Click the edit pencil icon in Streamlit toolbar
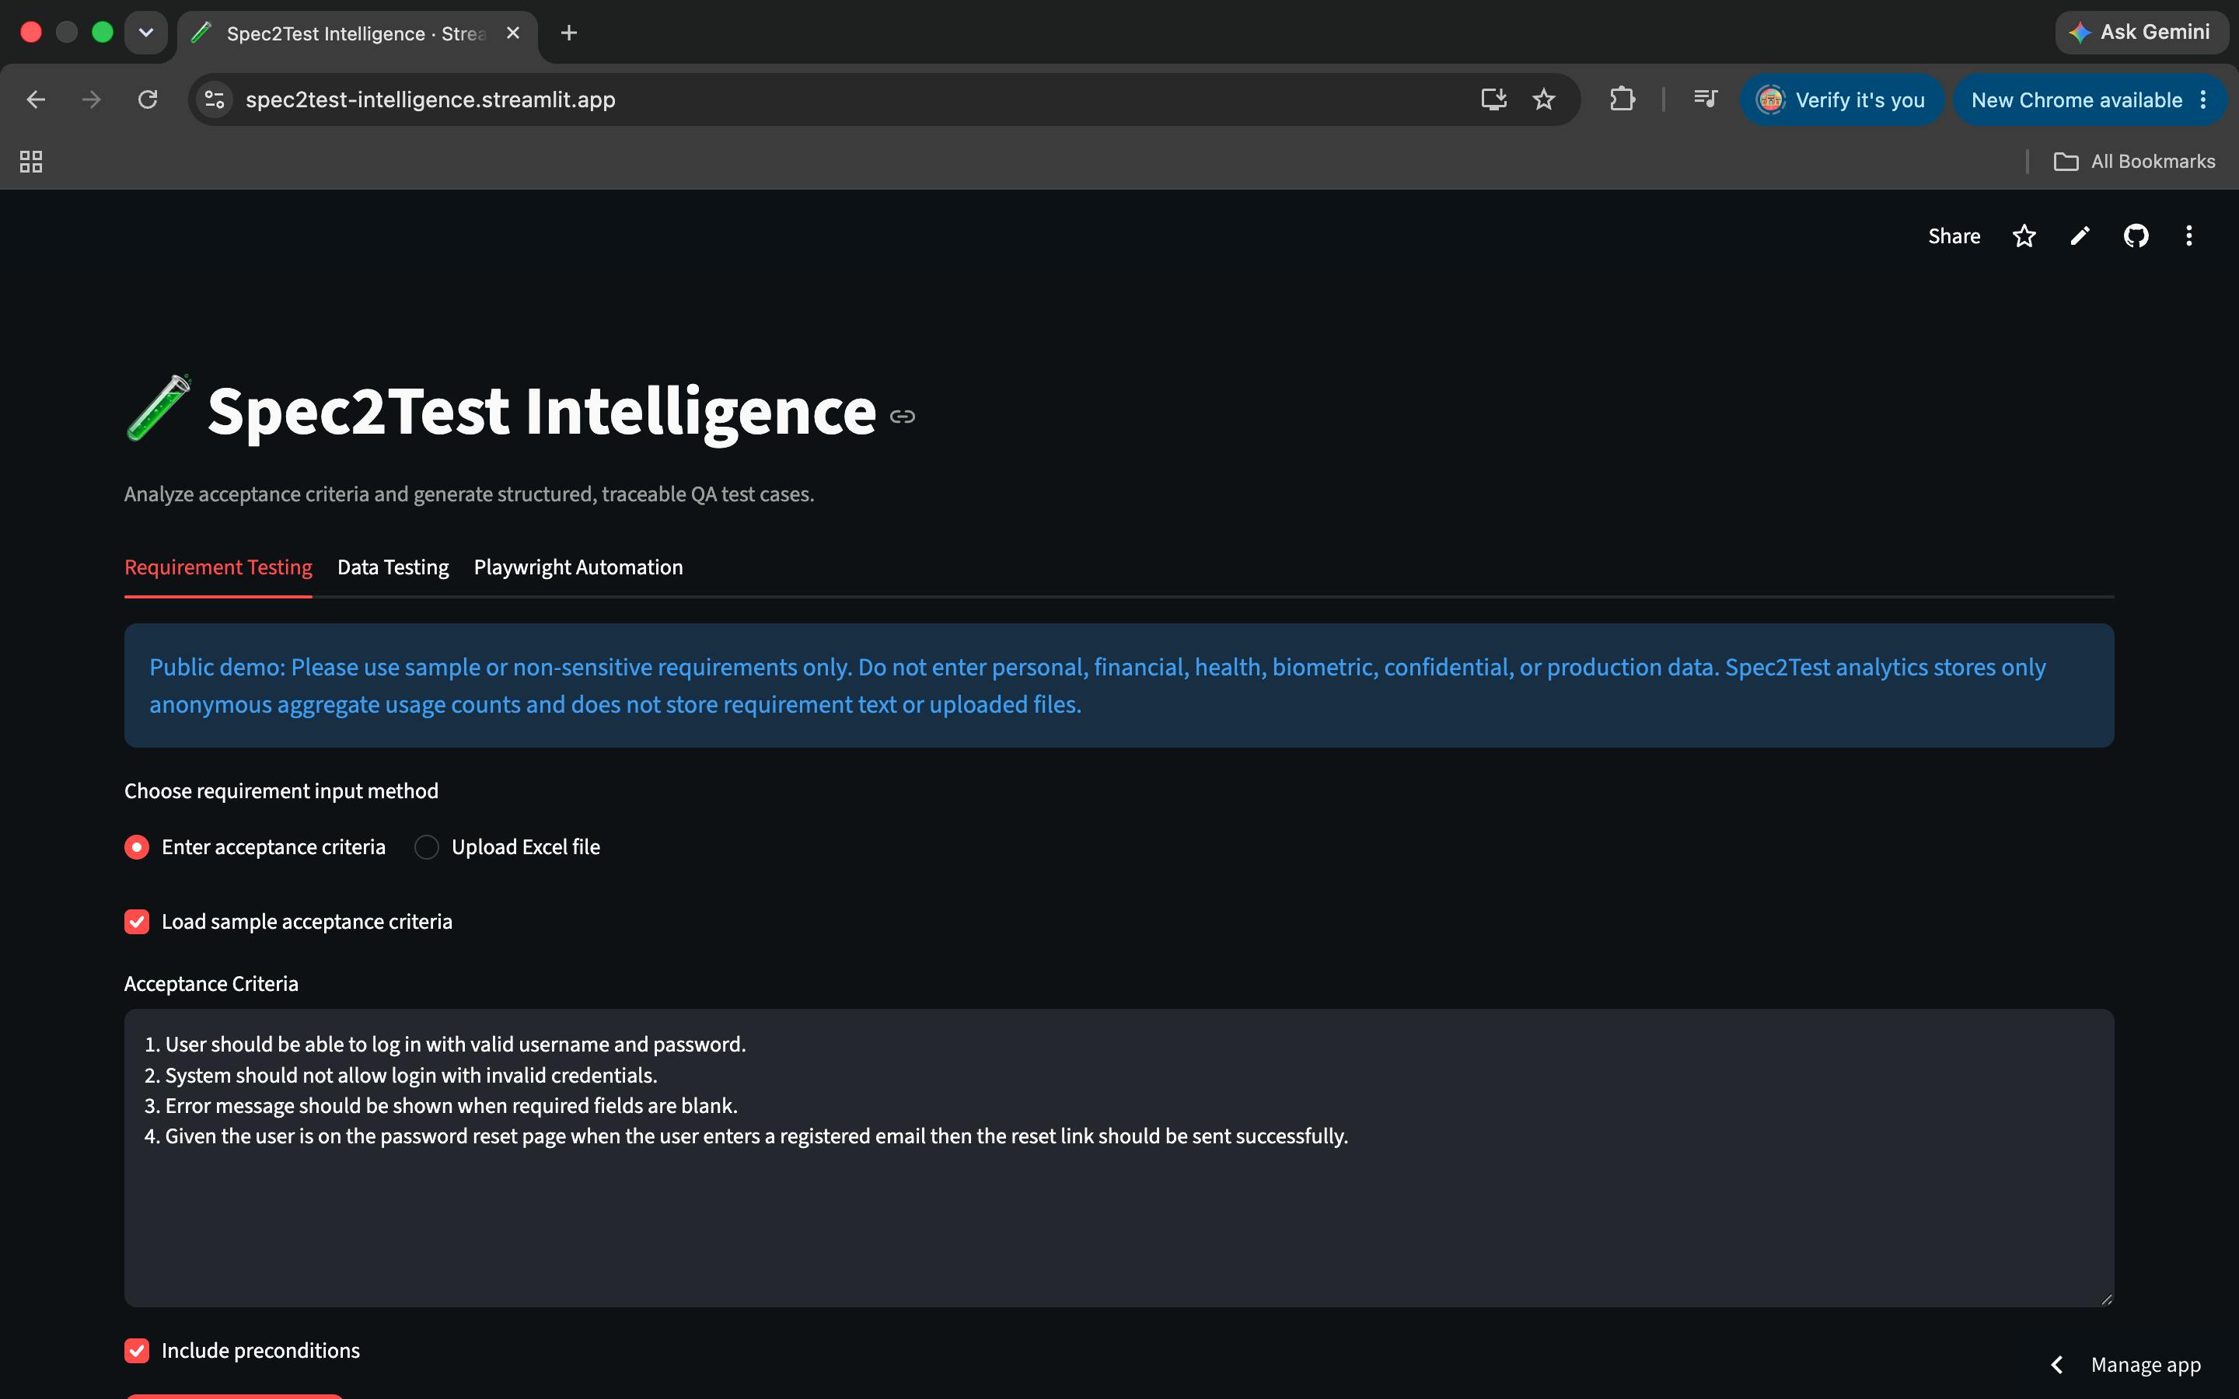The image size is (2239, 1399). (2079, 236)
